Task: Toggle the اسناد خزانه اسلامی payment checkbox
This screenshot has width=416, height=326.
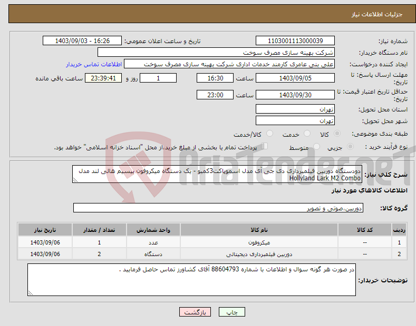Action: (x=265, y=146)
